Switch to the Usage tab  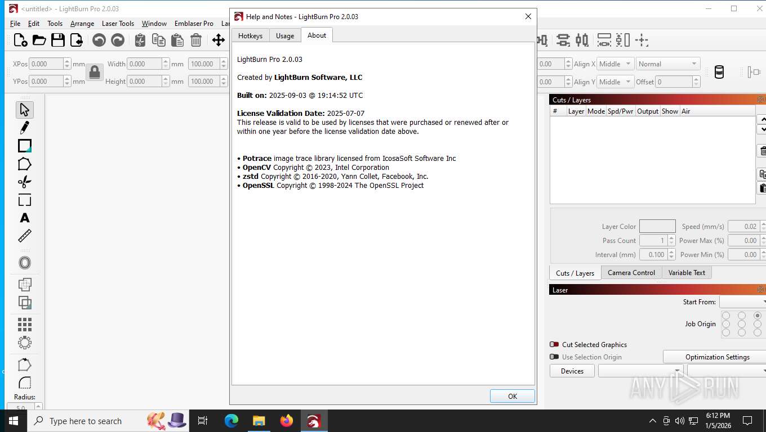pyautogui.click(x=285, y=35)
